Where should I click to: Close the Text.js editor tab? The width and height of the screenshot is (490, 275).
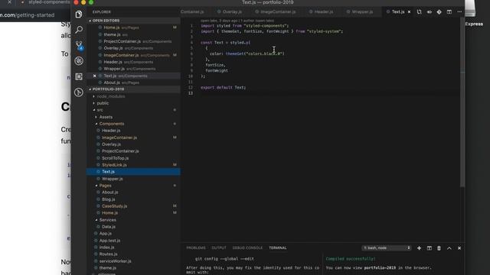pyautogui.click(x=409, y=12)
